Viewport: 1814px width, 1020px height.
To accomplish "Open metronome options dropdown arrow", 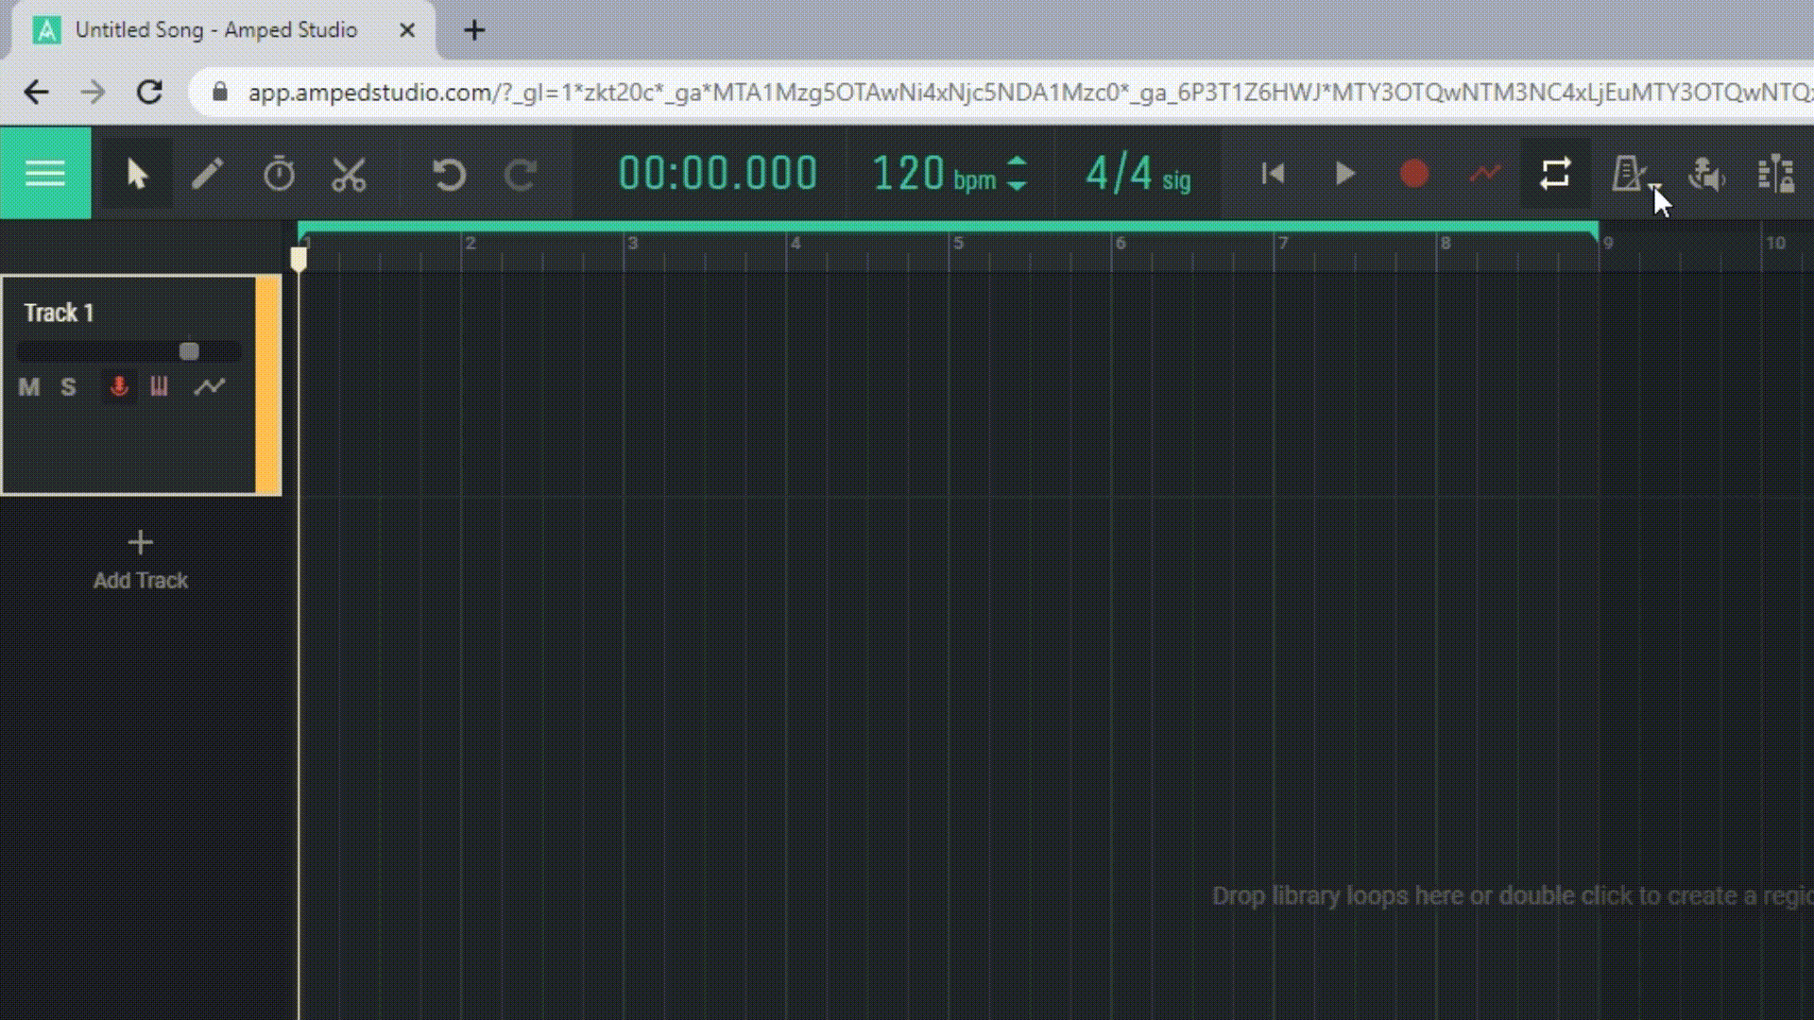I will pos(1656,188).
